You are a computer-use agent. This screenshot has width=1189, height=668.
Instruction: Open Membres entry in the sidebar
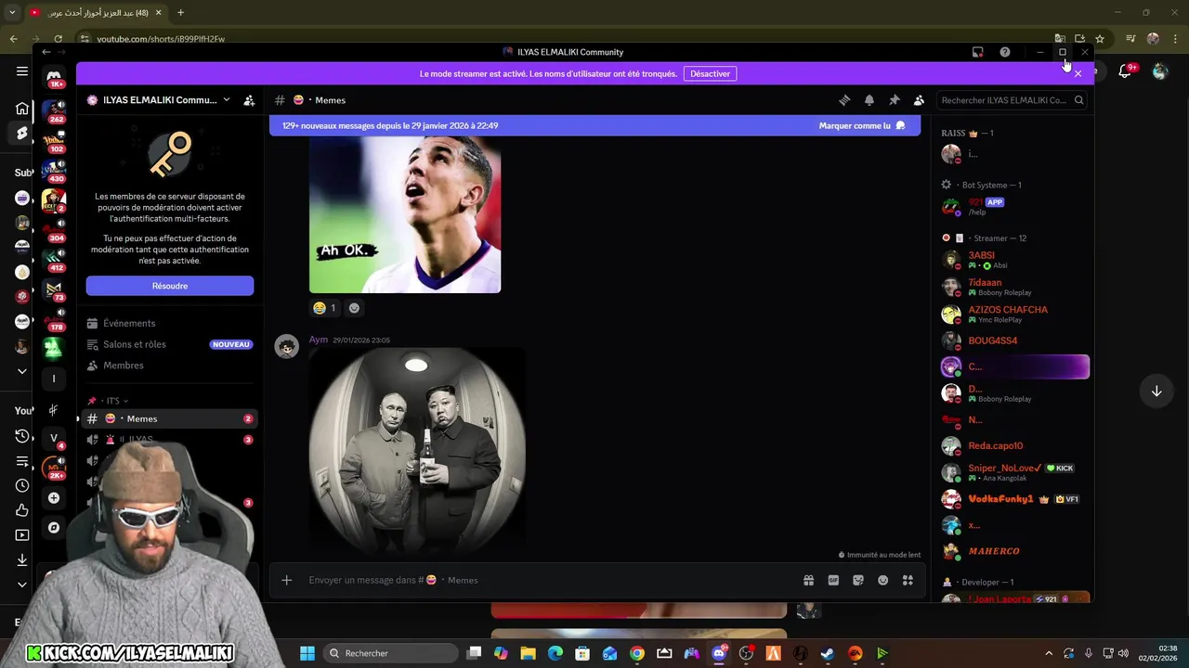tap(169, 366)
